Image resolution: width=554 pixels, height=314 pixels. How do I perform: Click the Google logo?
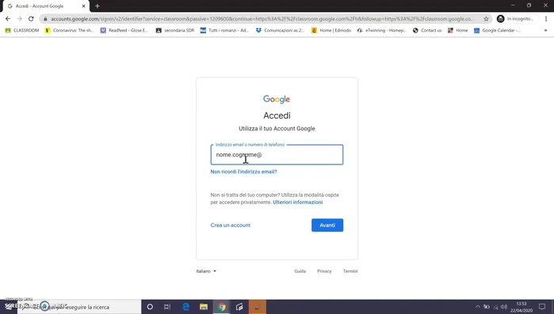277,100
